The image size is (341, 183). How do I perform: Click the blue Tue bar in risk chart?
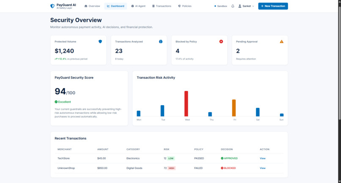(162, 111)
